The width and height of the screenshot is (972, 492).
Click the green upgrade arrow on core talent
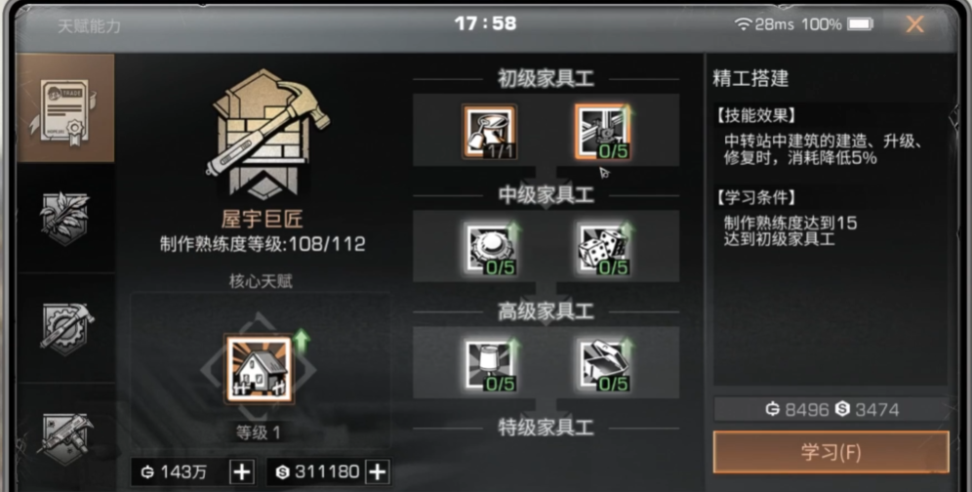301,342
